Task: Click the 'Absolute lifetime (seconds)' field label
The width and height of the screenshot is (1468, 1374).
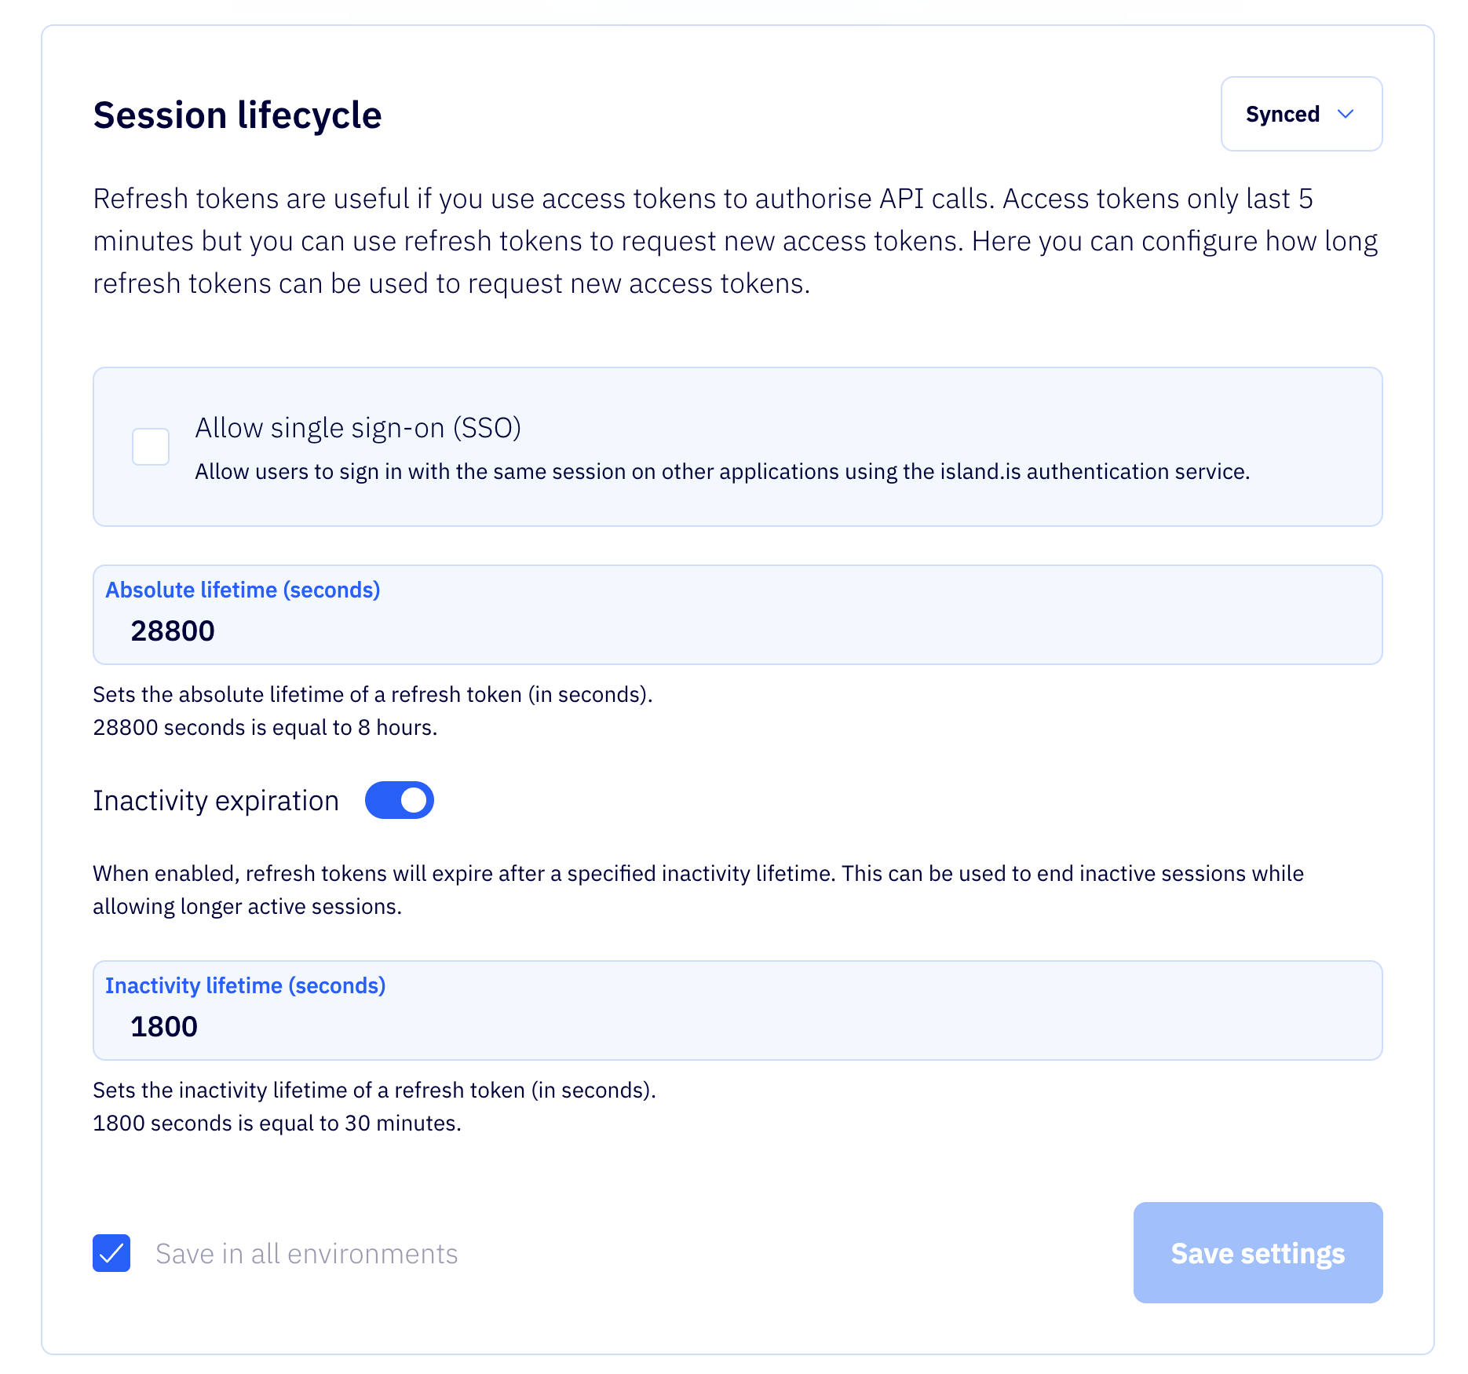Action: pyautogui.click(x=243, y=590)
